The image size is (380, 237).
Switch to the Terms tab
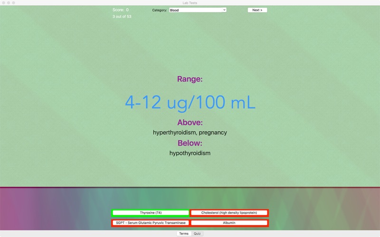[x=184, y=234]
